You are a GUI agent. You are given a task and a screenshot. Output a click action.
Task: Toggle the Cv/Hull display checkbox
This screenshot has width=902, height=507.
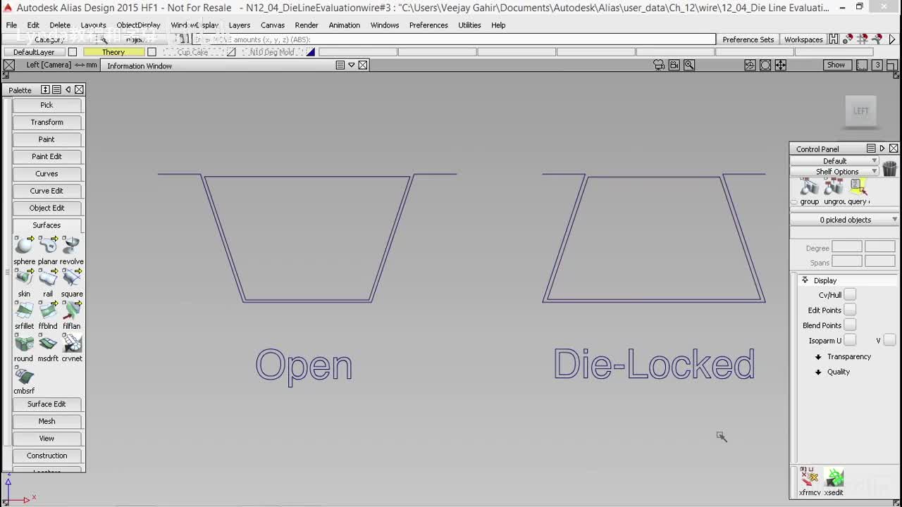click(x=850, y=295)
